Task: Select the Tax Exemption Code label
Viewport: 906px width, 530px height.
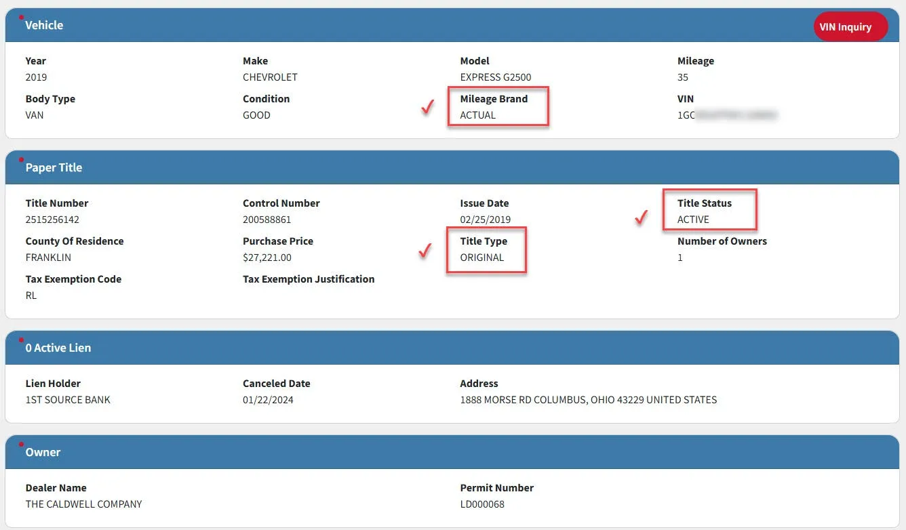Action: 74,279
